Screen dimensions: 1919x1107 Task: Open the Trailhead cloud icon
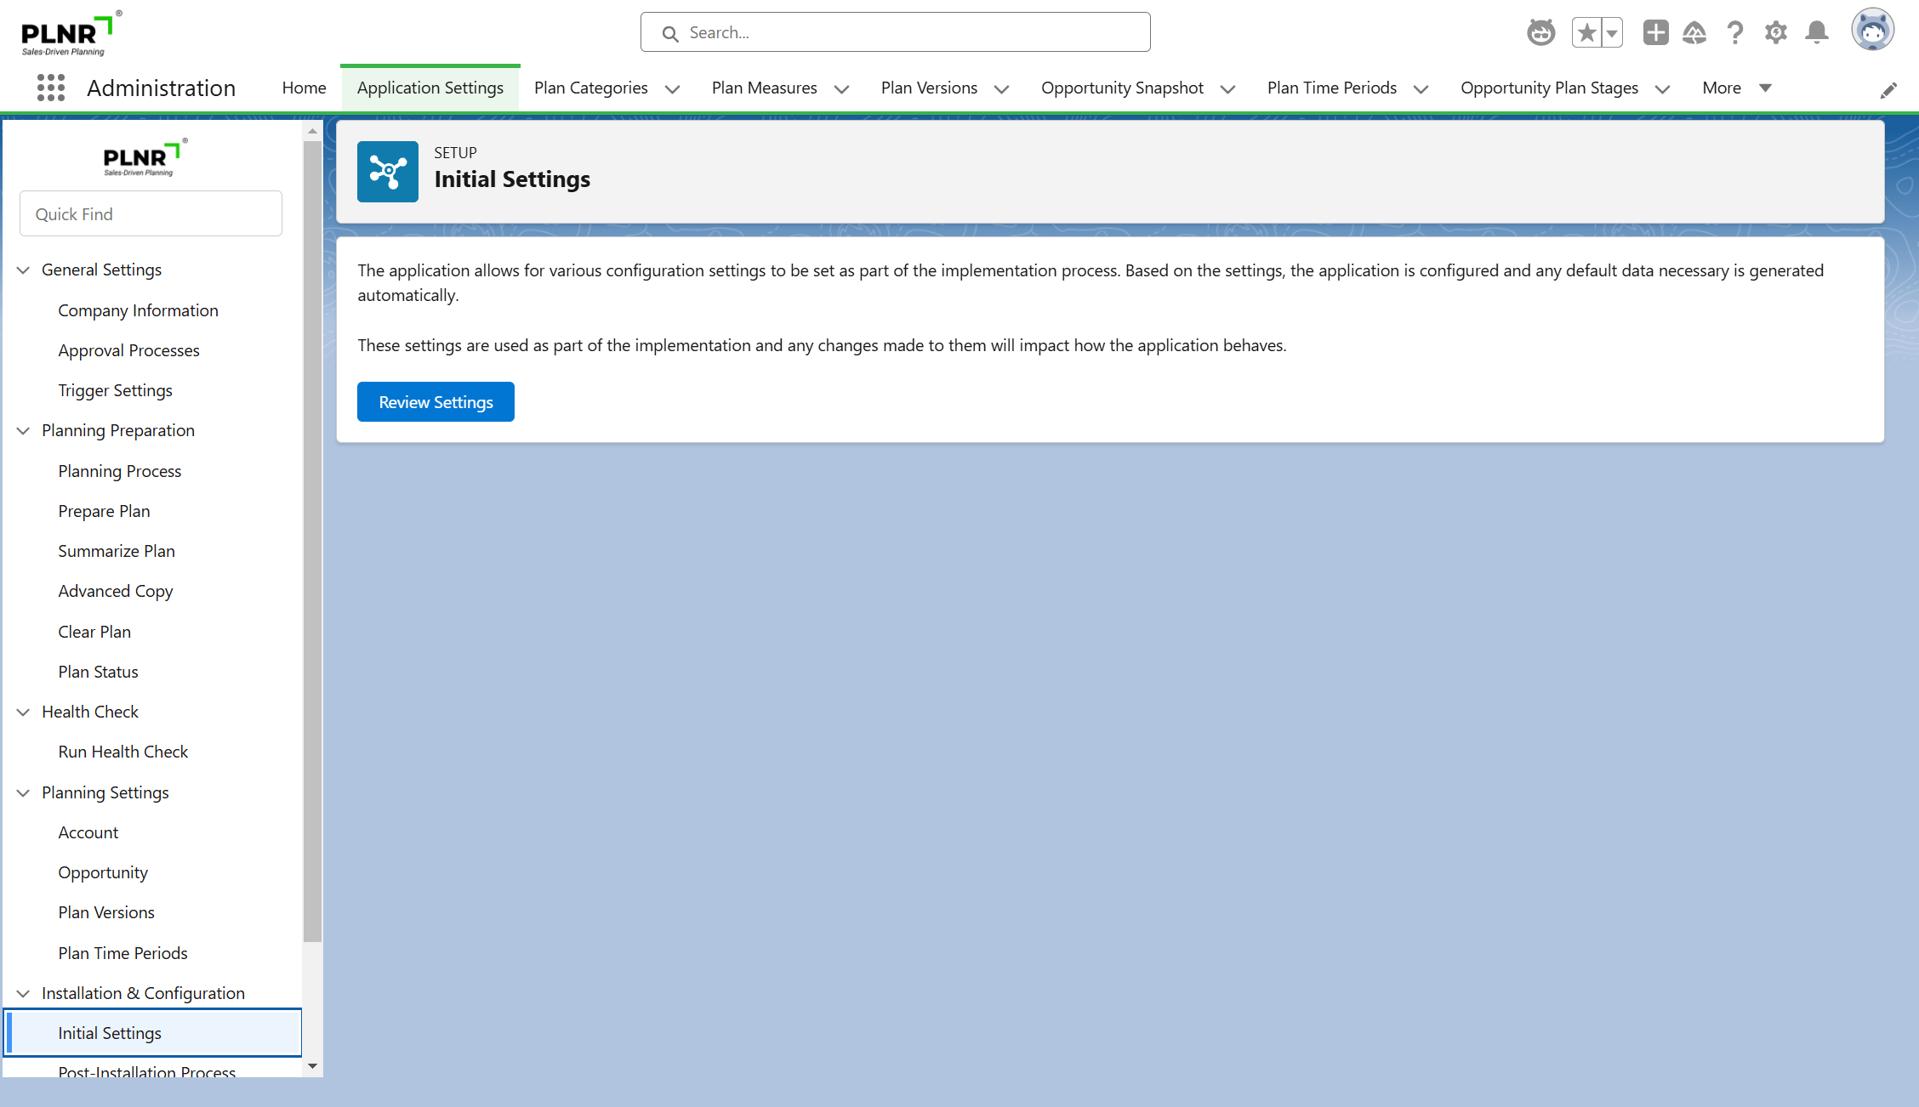click(1694, 32)
